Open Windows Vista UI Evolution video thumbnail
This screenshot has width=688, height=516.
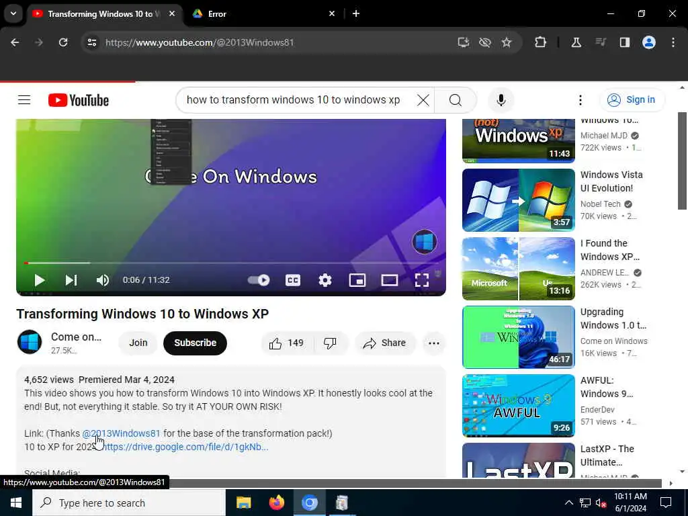[519, 200]
